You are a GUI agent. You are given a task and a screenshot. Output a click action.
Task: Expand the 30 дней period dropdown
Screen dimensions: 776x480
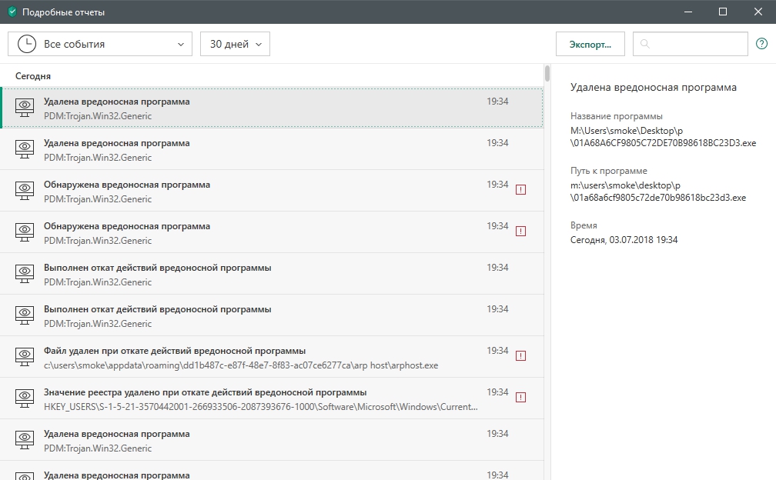[235, 44]
